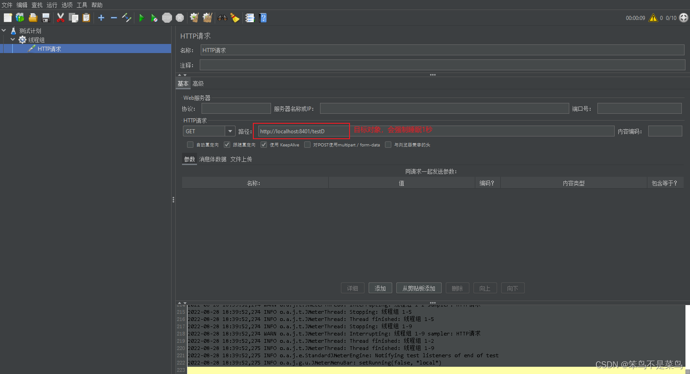Start test with no pauses icon

pos(154,18)
